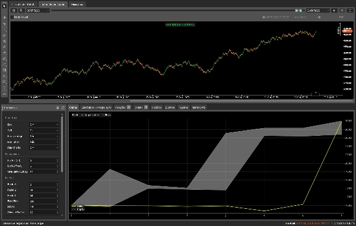Open the Histórico tab
The image size is (356, 226).
click(157, 107)
